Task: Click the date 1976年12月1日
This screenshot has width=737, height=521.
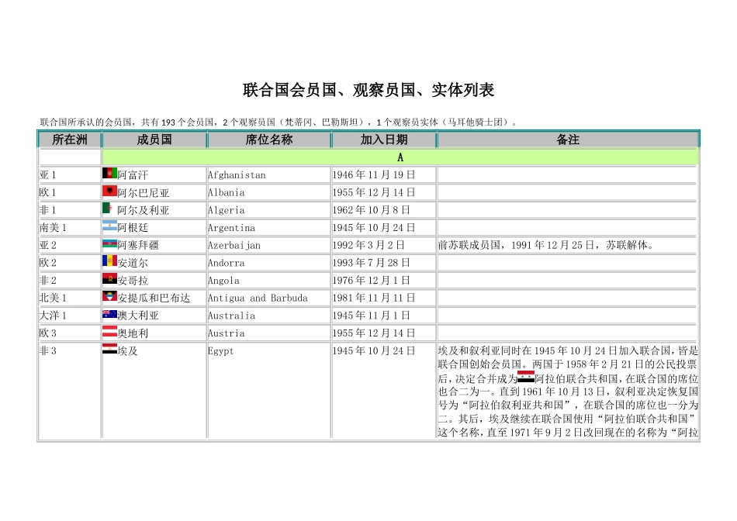Action: 371,281
